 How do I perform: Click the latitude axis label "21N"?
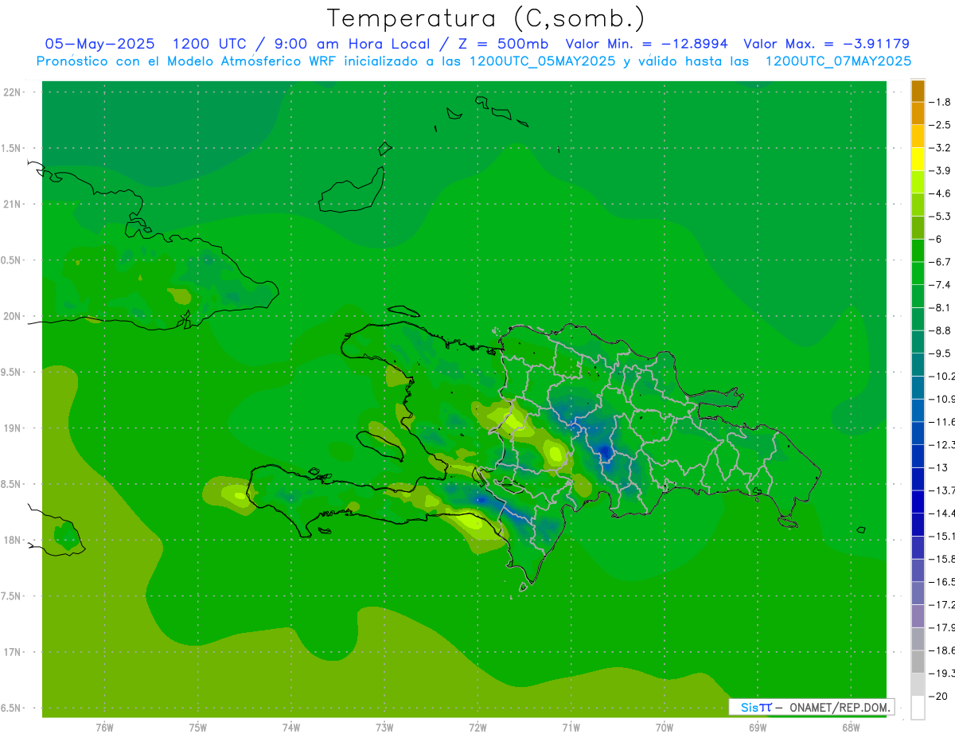(x=14, y=204)
